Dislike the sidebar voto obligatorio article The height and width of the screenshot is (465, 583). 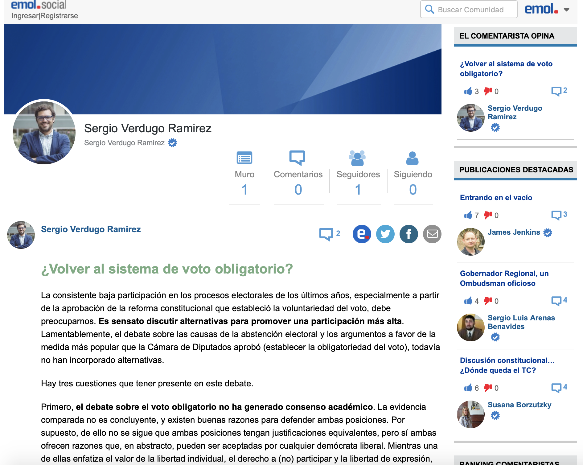(x=488, y=91)
